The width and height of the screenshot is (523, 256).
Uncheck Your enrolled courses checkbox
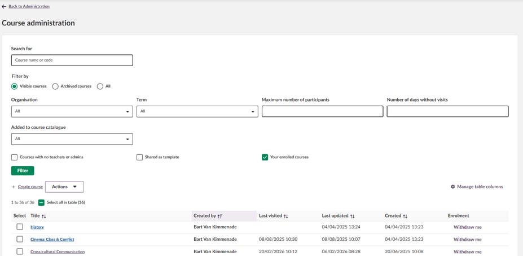[265, 157]
